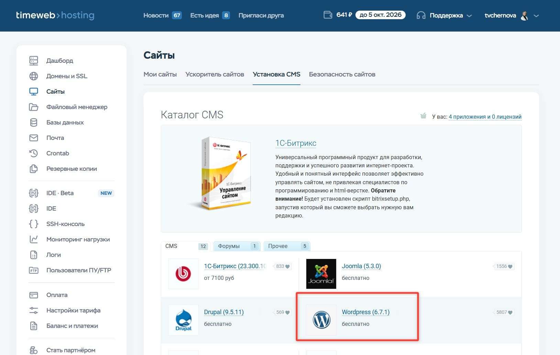Switch to the Безопасность сайтов tab
Image resolution: width=560 pixels, height=355 pixels.
point(342,74)
